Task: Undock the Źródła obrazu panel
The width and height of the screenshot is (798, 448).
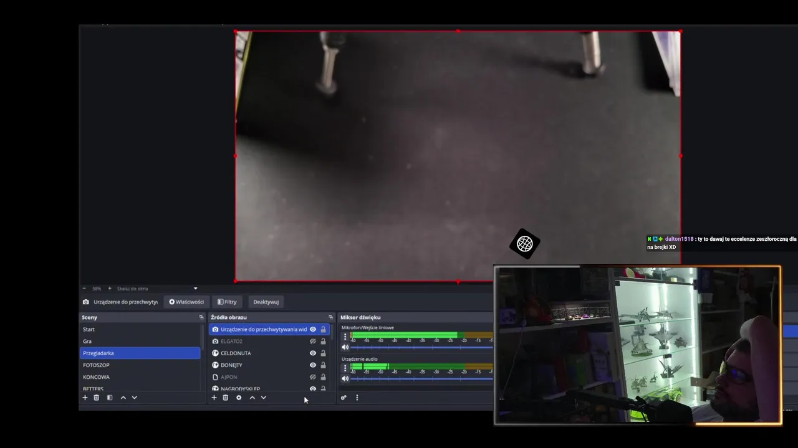Action: (x=331, y=317)
